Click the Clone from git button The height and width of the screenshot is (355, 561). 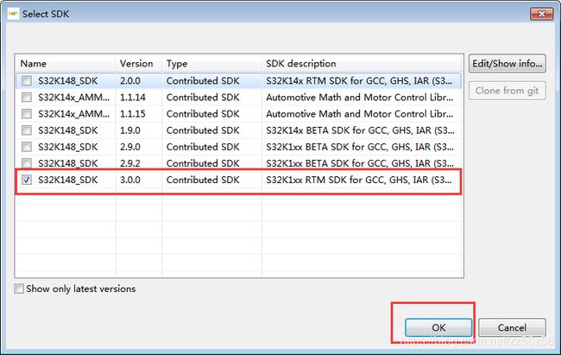(x=507, y=91)
